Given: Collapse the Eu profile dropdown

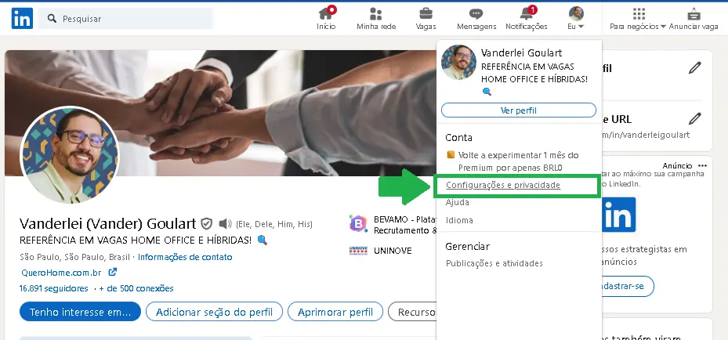Looking at the screenshot, I should pyautogui.click(x=576, y=19).
